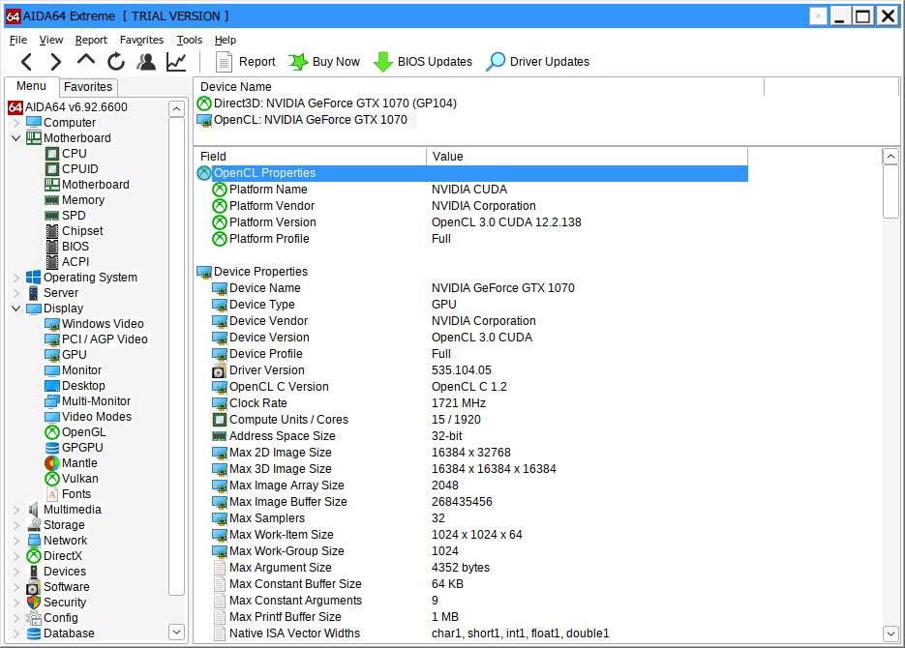Image resolution: width=905 pixels, height=648 pixels.
Task: Expand the Storage tree node
Action: click(16, 525)
